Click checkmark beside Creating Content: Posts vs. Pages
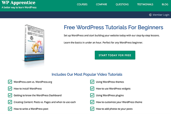171x114 pixels. (10, 102)
